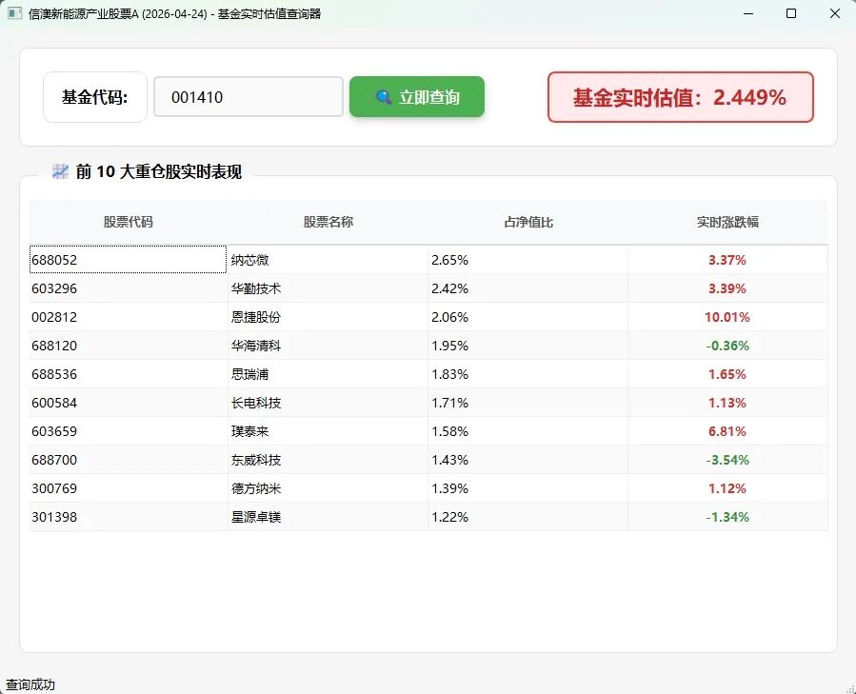Maximize the fund estimator window
Screen dimensions: 856x694
point(791,13)
